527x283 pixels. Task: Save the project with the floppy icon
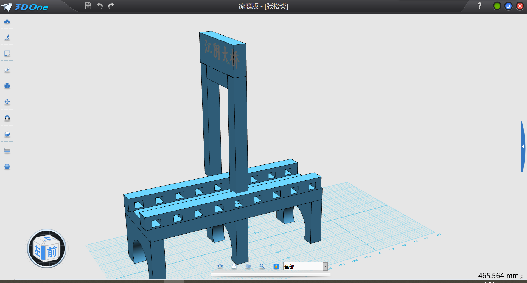tap(88, 6)
